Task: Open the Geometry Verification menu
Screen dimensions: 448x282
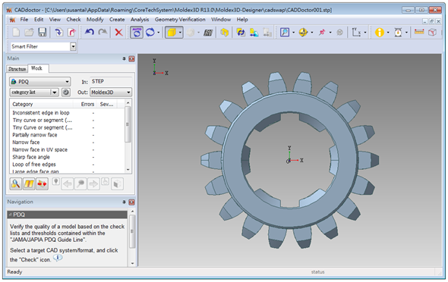Action: [x=180, y=20]
